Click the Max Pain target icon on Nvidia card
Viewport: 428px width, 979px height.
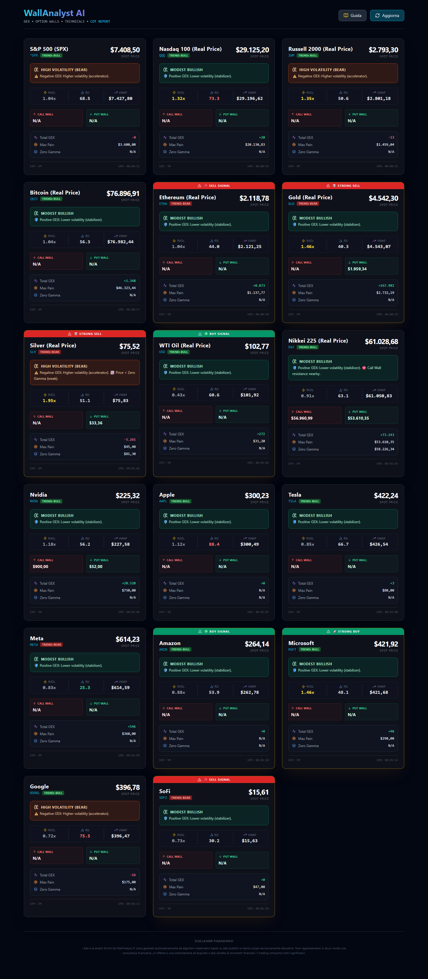pos(36,591)
